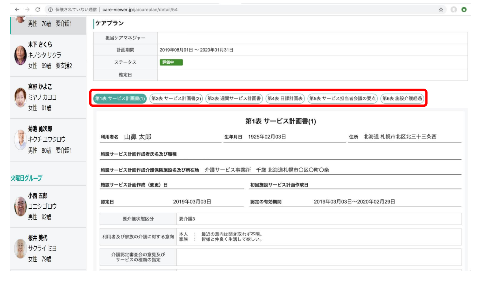The image size is (482, 288).
Task: Go to the 第5表 サービス担当者会議の要点 tab
Action: 342,98
